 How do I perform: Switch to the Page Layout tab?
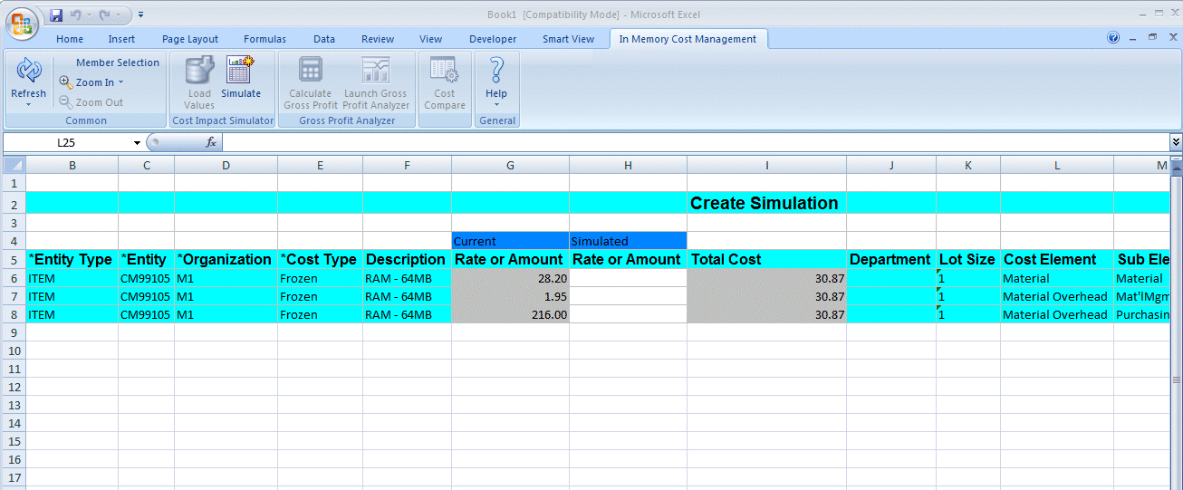click(x=190, y=39)
